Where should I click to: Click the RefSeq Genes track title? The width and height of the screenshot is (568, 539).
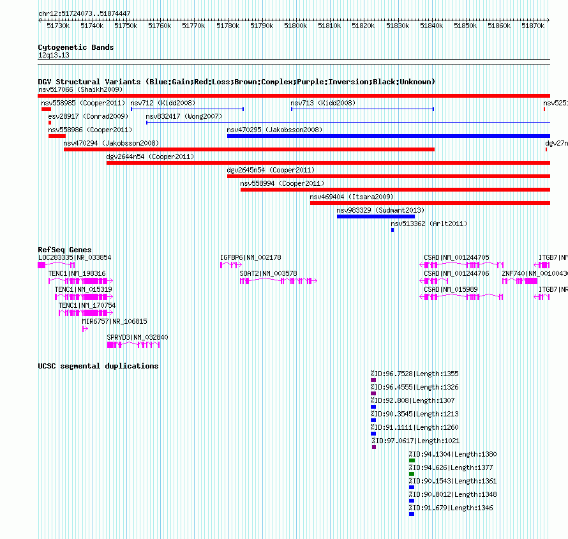65,250
